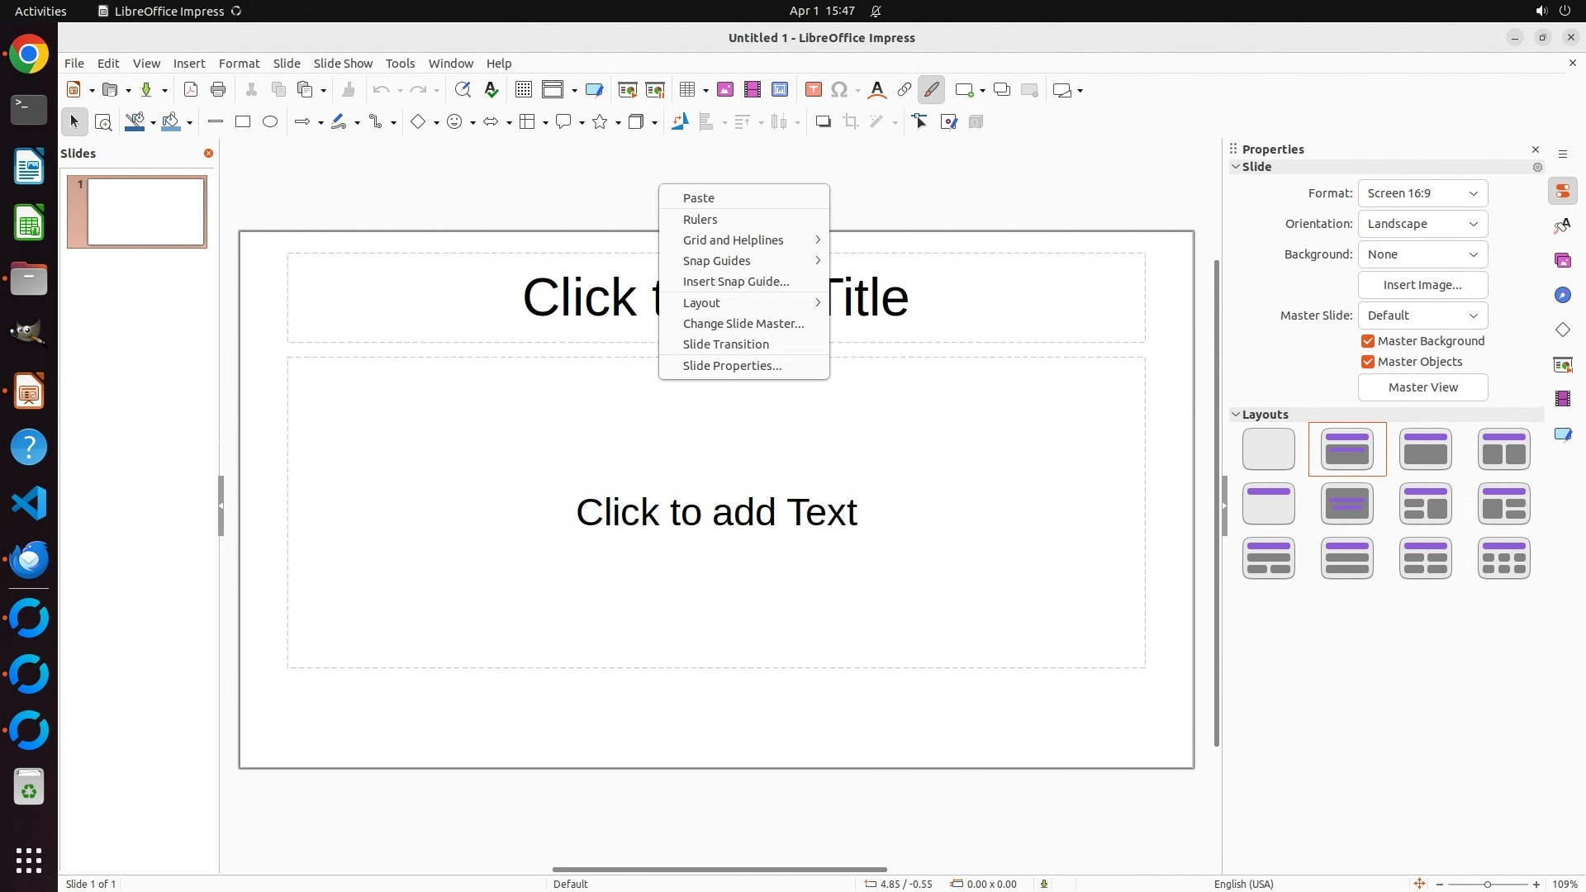
Task: Choose Slide Properties... from the context menu
Action: (732, 366)
